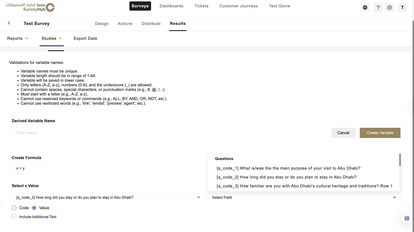Image resolution: width=414 pixels, height=232 pixels.
Task: Choose q_code_3 cultural heritage option
Action: coord(304,186)
